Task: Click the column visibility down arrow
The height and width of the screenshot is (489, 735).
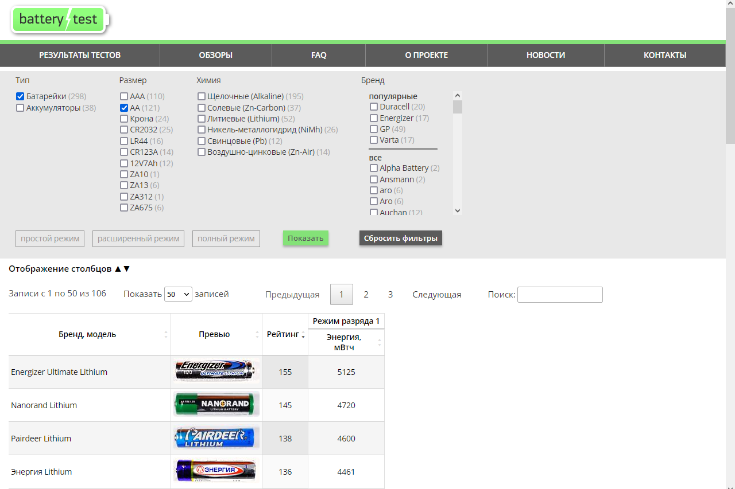Action: click(127, 269)
